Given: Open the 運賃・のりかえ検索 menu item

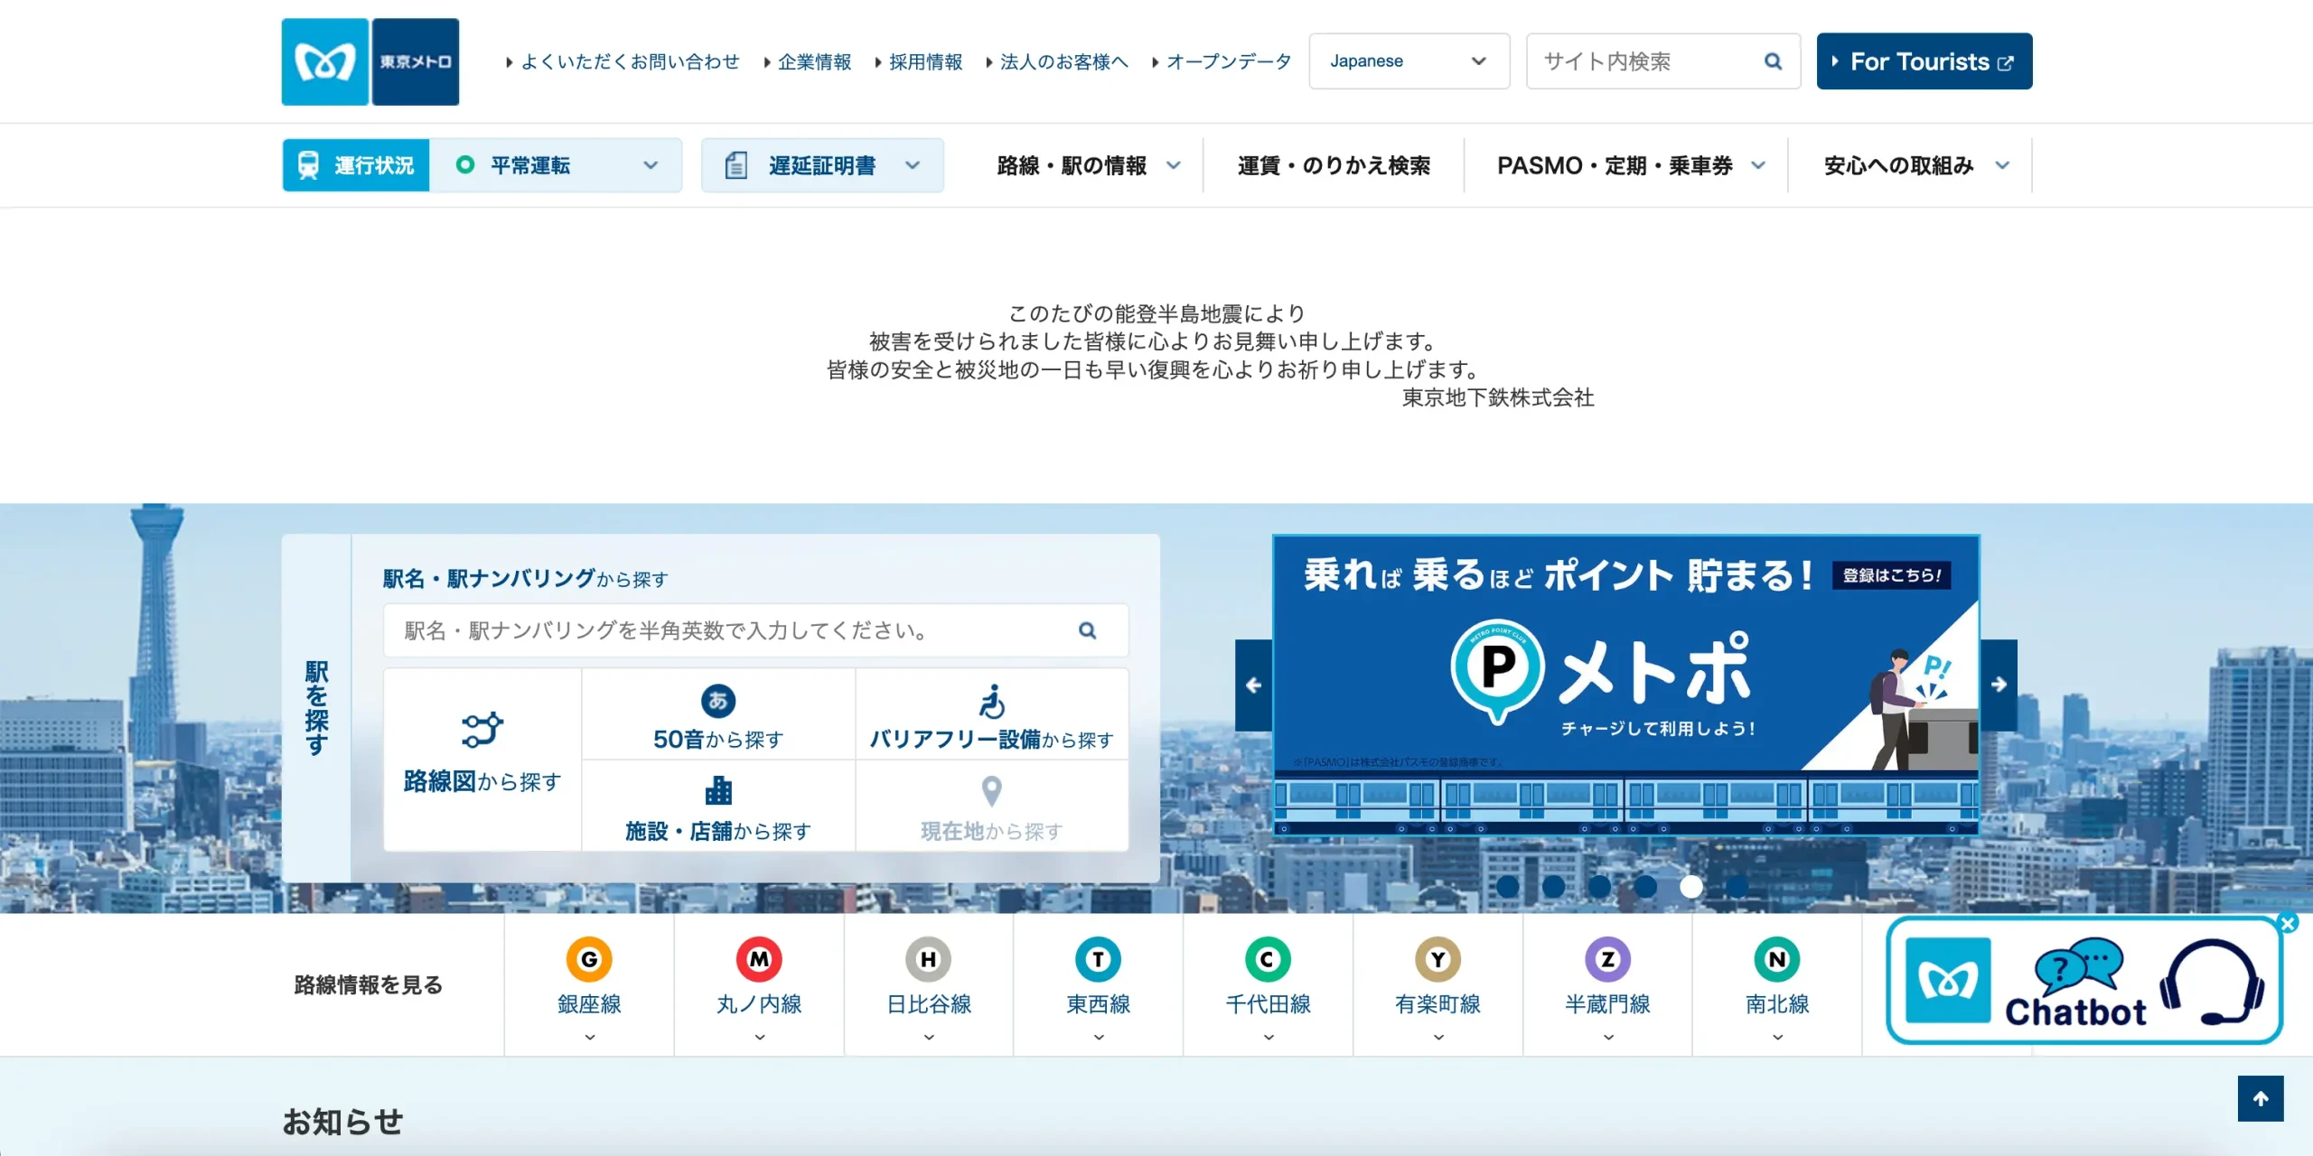Looking at the screenshot, I should click(1334, 165).
